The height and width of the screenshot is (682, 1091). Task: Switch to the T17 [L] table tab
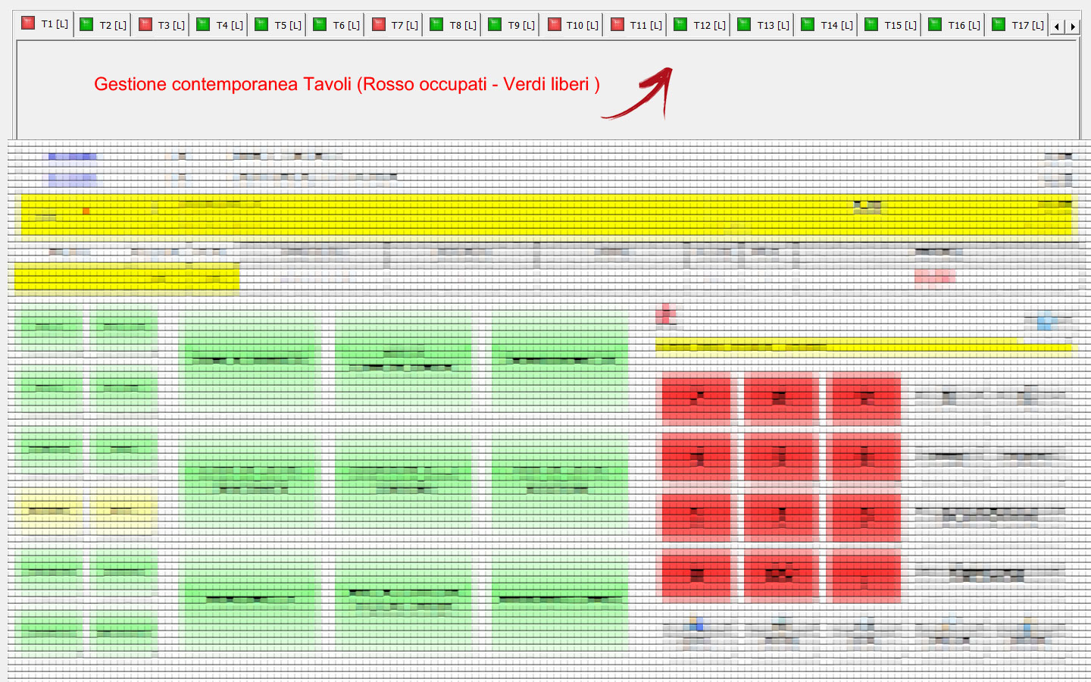pyautogui.click(x=1027, y=25)
